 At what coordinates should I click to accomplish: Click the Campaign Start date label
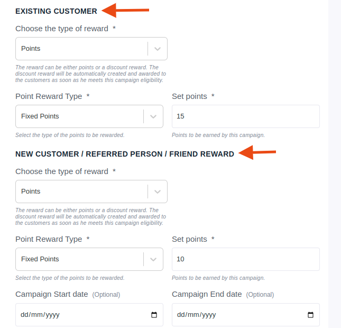51,294
